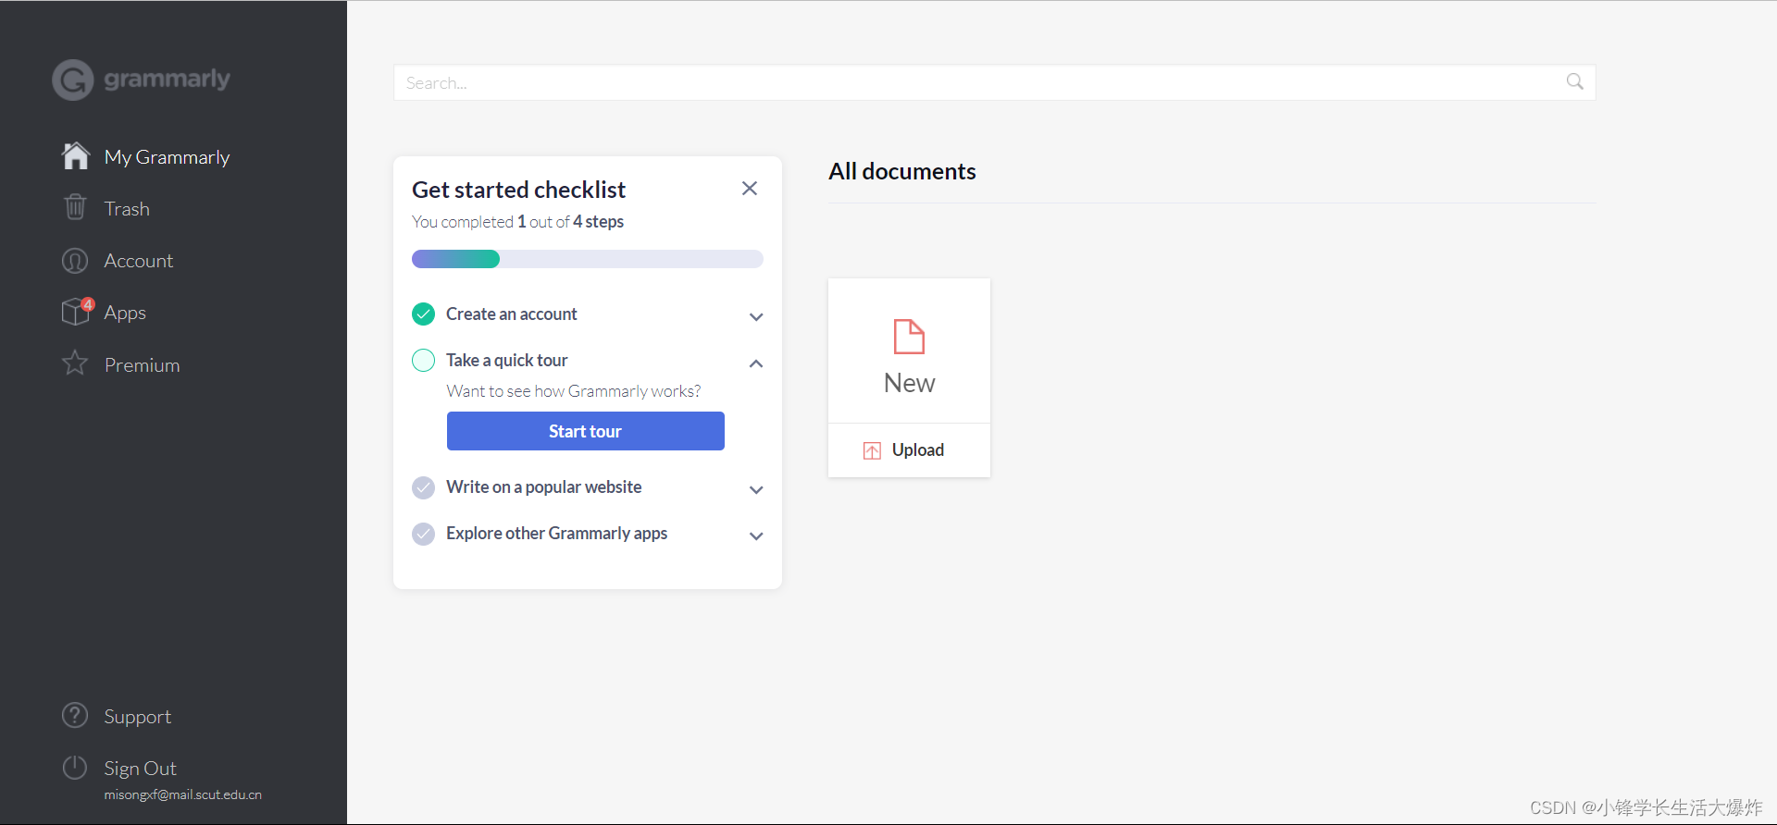The image size is (1777, 825).
Task: Click the checklist progress bar
Action: pos(588,259)
